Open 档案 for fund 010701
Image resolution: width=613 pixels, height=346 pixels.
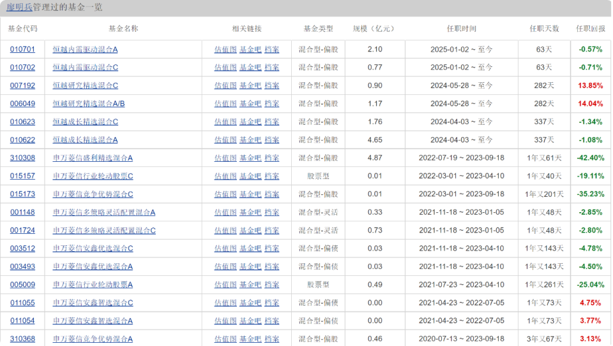[272, 50]
